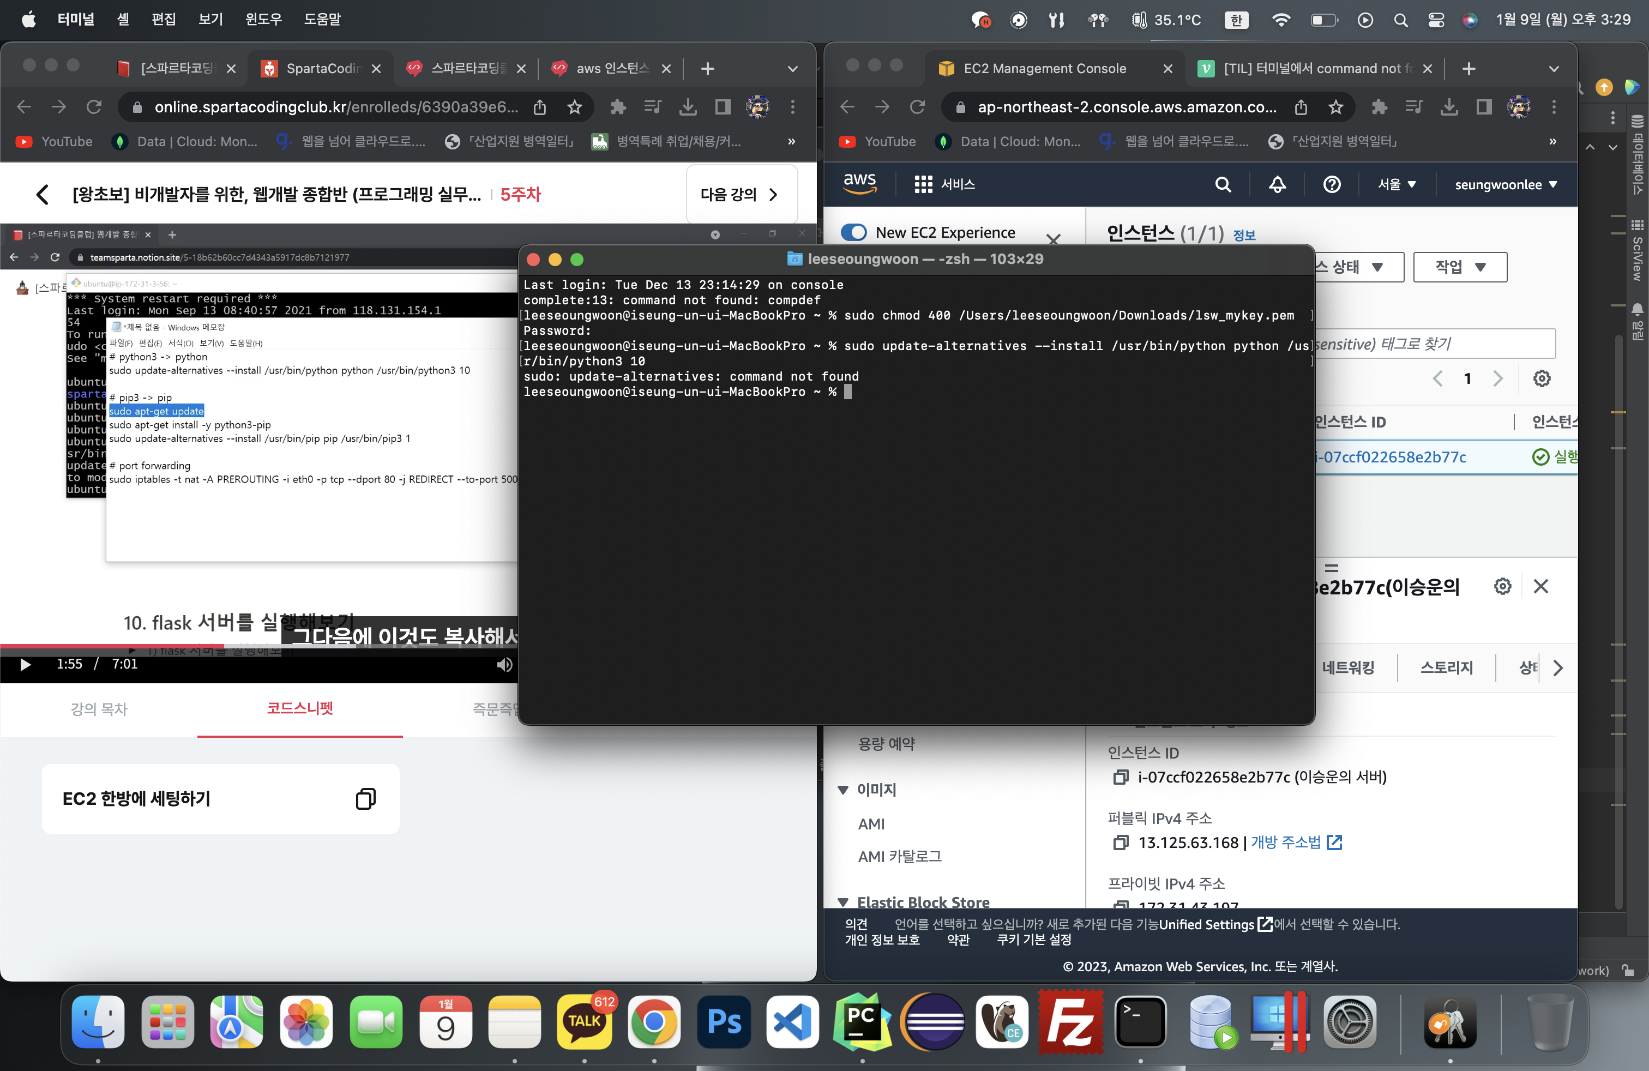Image resolution: width=1649 pixels, height=1071 pixels.
Task: Open YouTube bookmark in left Chrome window
Action: (x=54, y=141)
